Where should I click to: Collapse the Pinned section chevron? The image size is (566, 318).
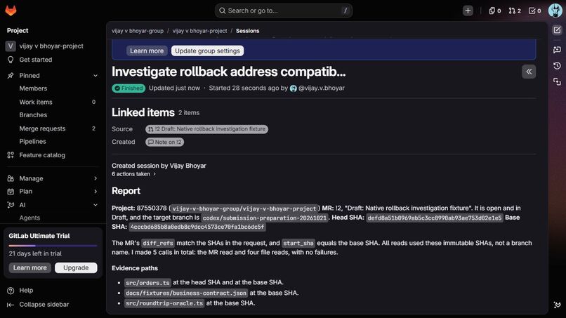tap(96, 76)
